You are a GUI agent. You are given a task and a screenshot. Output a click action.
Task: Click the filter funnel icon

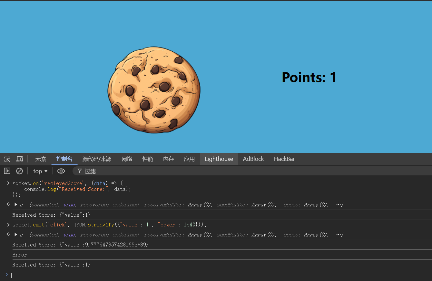pyautogui.click(x=80, y=171)
